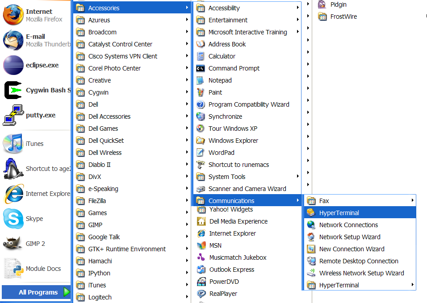Open Network Connections icon
This screenshot has height=303, width=427.
[311, 225]
